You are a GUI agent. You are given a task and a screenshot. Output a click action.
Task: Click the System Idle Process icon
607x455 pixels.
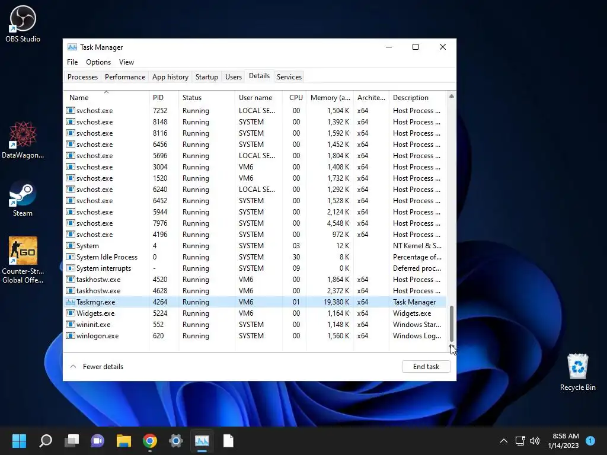tap(70, 257)
